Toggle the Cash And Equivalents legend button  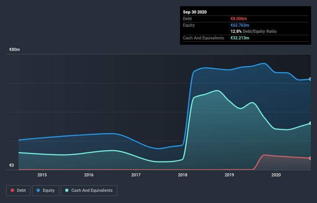click(x=89, y=191)
